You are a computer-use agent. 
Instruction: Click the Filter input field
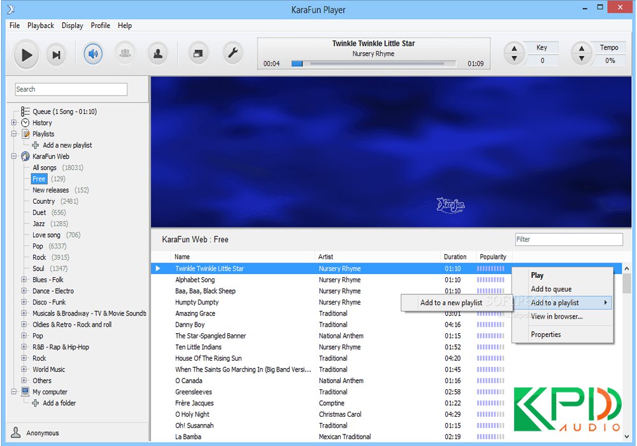(x=568, y=240)
